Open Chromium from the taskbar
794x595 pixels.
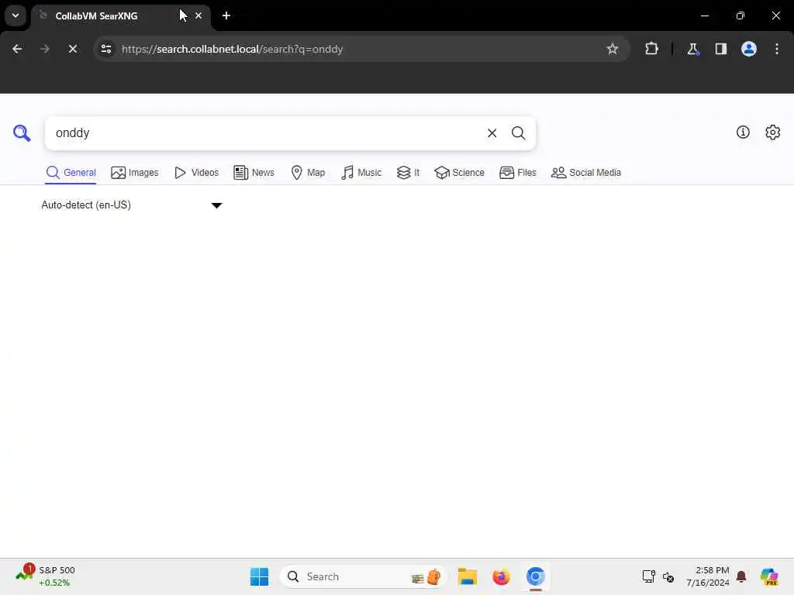click(x=535, y=576)
